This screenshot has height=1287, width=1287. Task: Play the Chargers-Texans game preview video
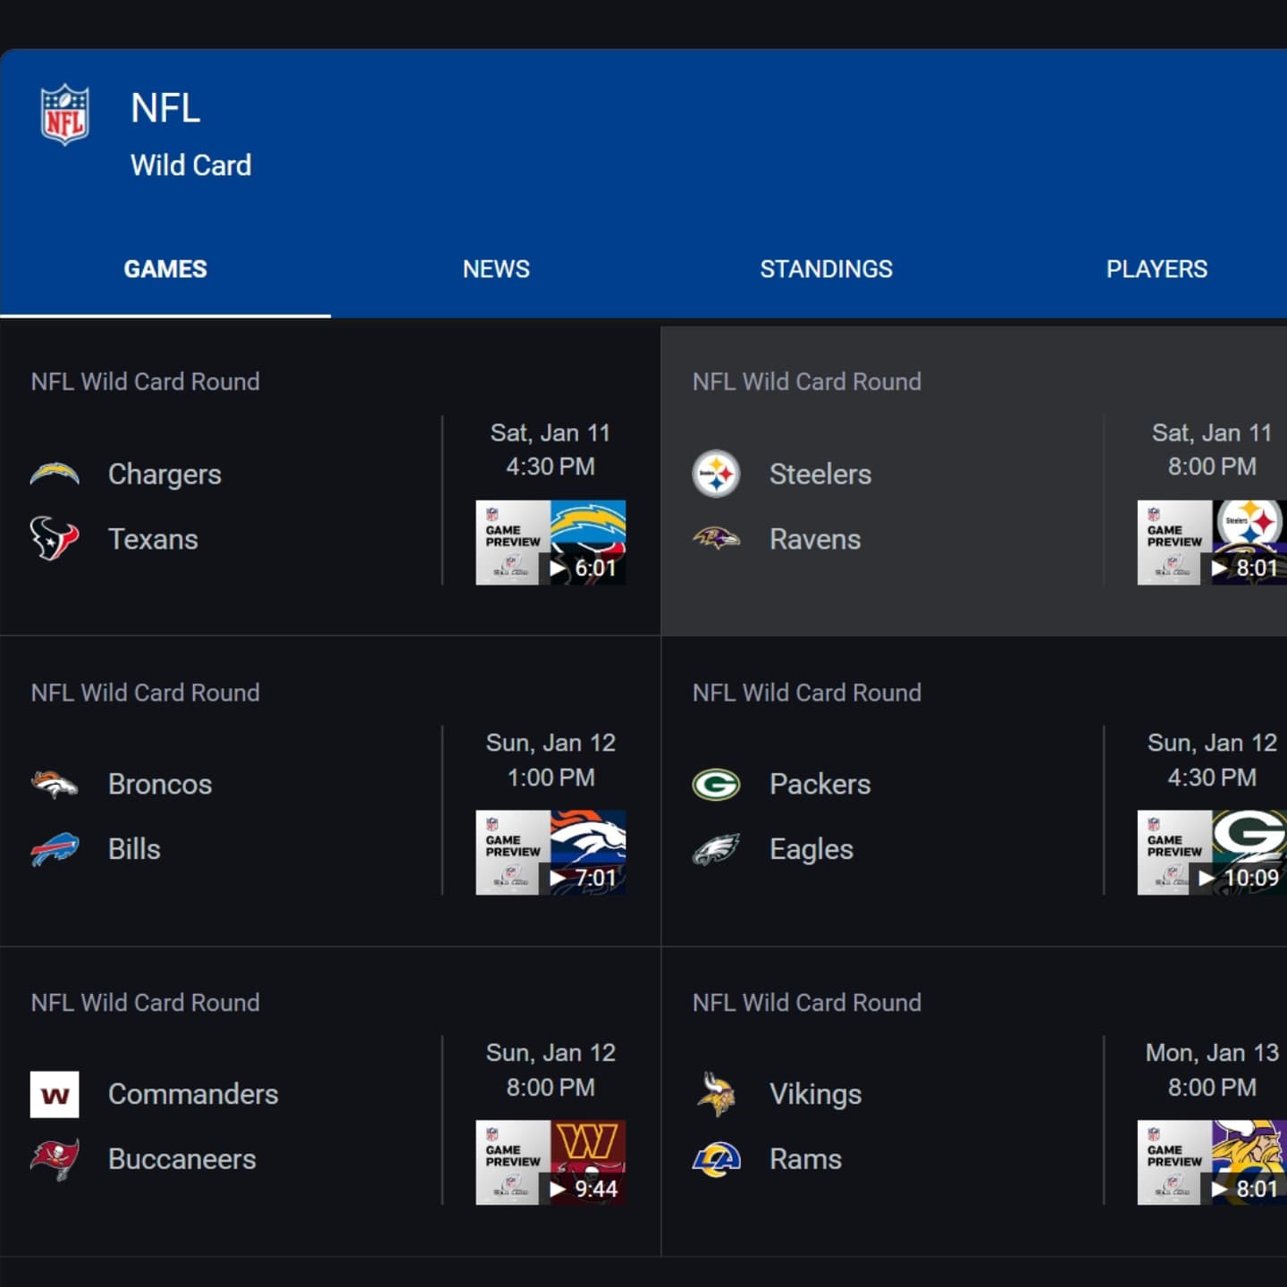tap(551, 543)
